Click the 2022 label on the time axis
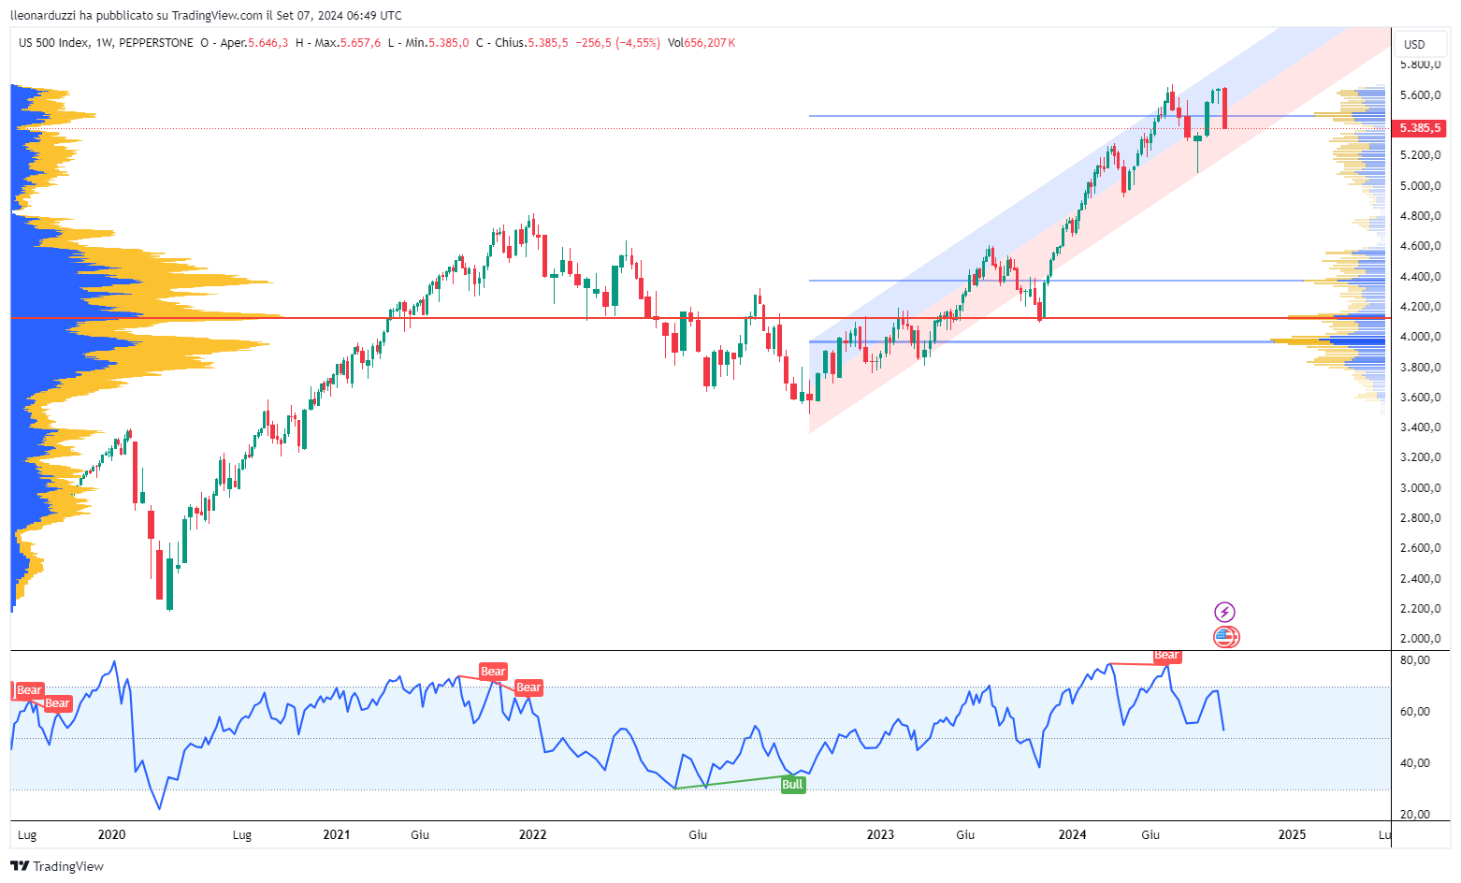Screen dimensions: 1461x883 532,835
